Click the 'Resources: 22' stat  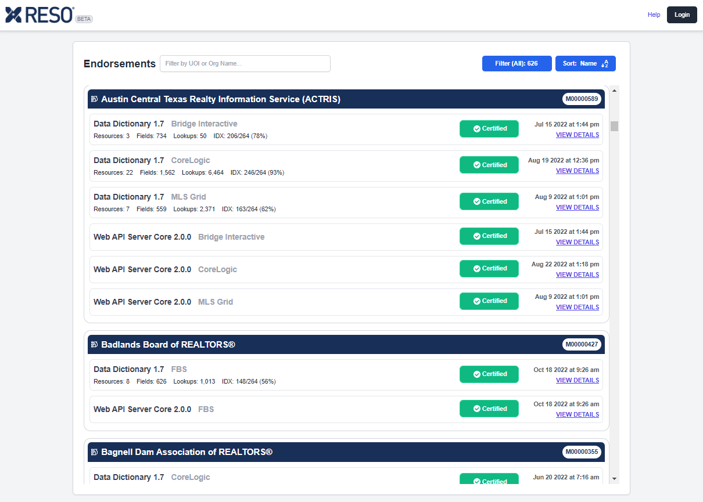tap(113, 173)
